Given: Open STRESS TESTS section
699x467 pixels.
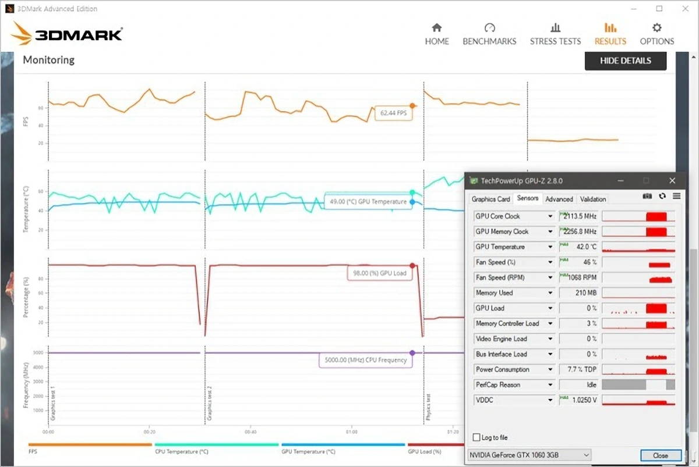Looking at the screenshot, I should click(555, 34).
